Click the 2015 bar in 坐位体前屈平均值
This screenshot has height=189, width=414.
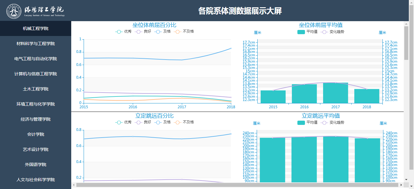[273, 97]
